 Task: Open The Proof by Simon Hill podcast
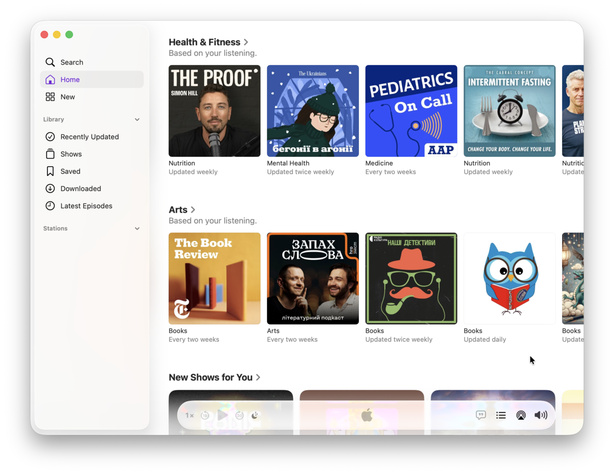tap(215, 111)
